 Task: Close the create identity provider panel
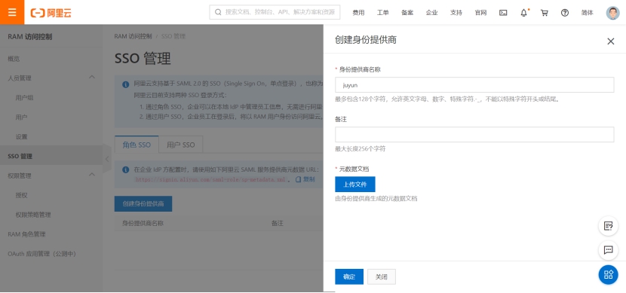point(610,41)
